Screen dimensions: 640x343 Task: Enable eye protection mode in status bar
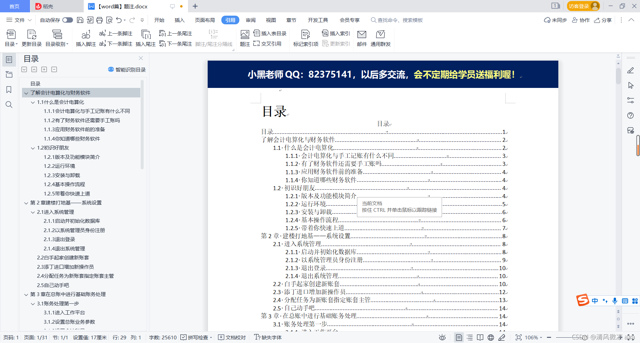tap(442, 337)
